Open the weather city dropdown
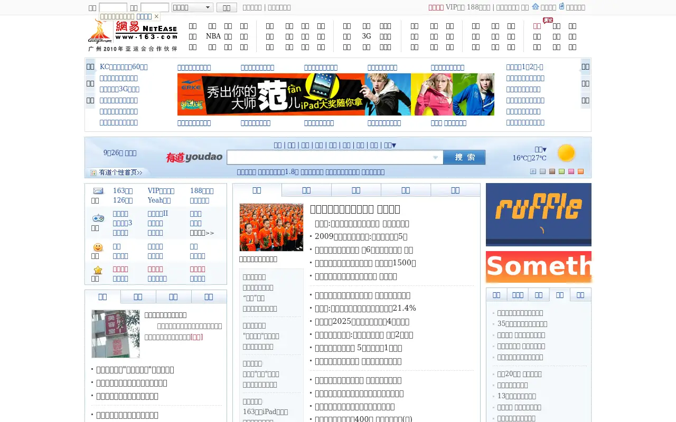The height and width of the screenshot is (422, 676). click(x=541, y=149)
